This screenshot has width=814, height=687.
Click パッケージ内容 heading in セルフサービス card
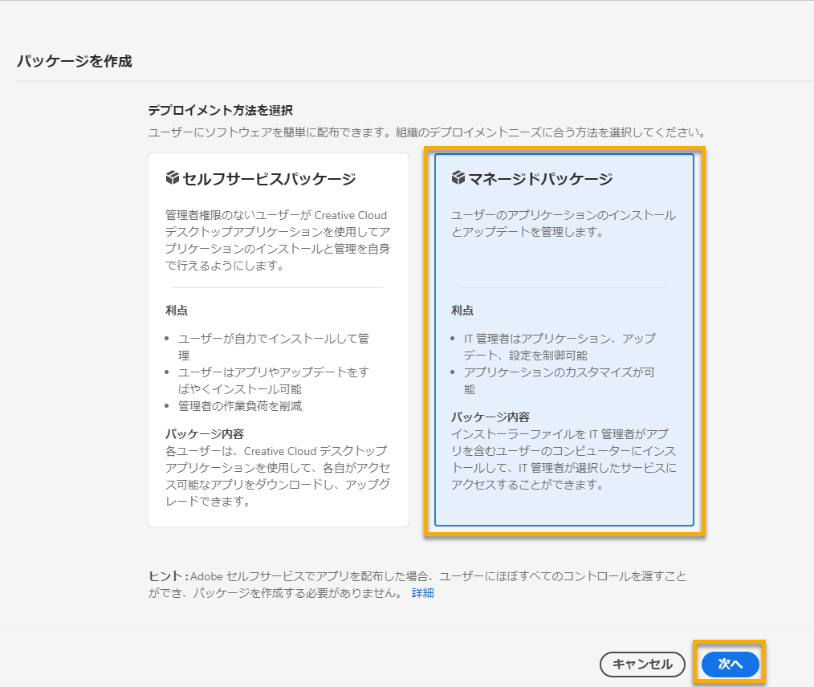(x=205, y=433)
